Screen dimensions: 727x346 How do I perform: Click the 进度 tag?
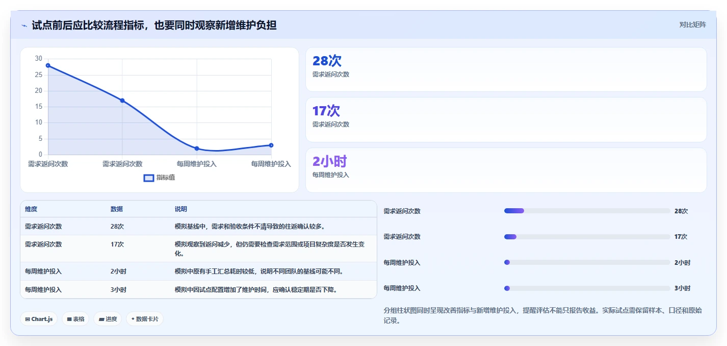click(108, 319)
